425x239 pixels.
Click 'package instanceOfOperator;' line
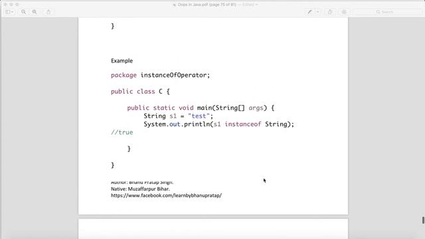tap(161, 75)
